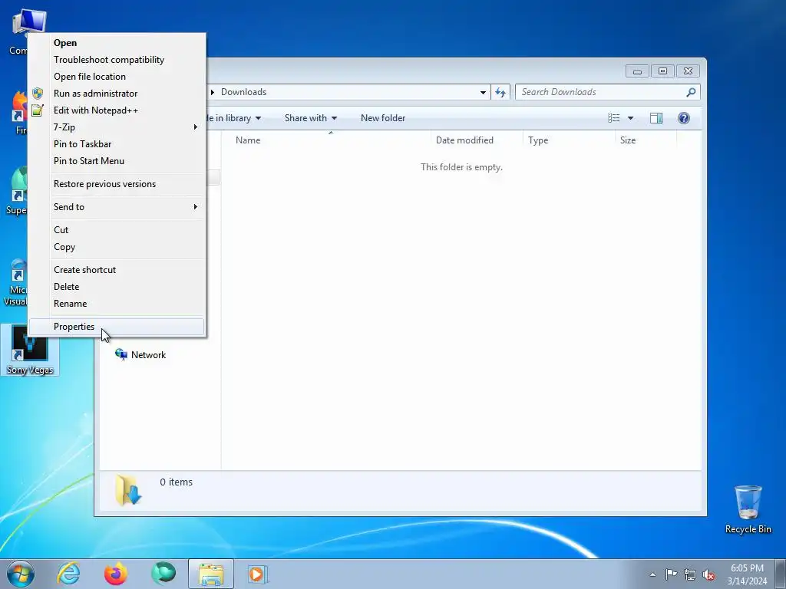Viewport: 786px width, 589px height.
Task: Open the view options dropdown arrow
Action: (x=631, y=118)
